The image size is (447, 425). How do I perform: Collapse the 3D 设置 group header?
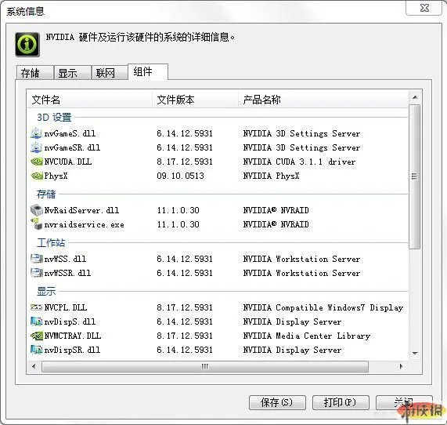click(55, 117)
